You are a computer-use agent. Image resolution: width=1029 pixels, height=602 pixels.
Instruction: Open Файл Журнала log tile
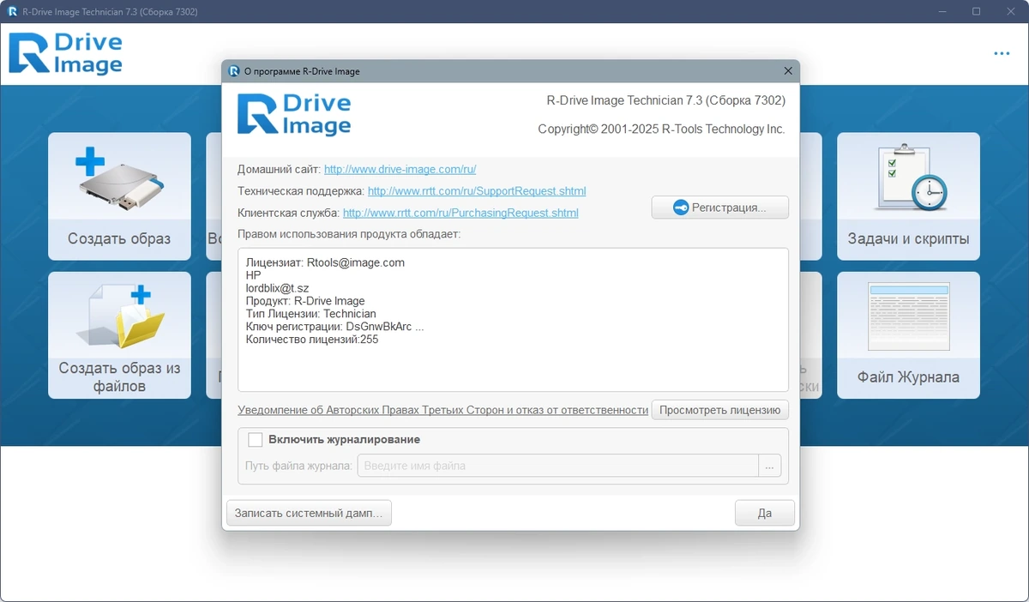(908, 335)
